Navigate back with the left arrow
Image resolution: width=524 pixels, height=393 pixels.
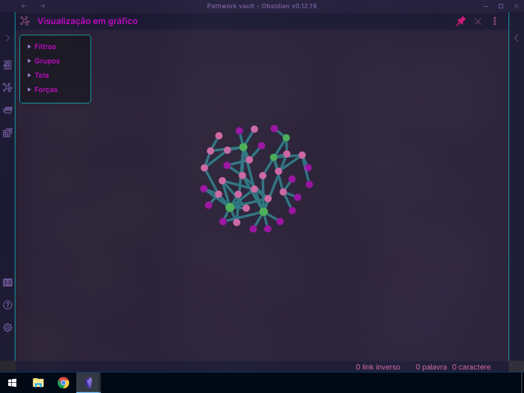(x=25, y=6)
